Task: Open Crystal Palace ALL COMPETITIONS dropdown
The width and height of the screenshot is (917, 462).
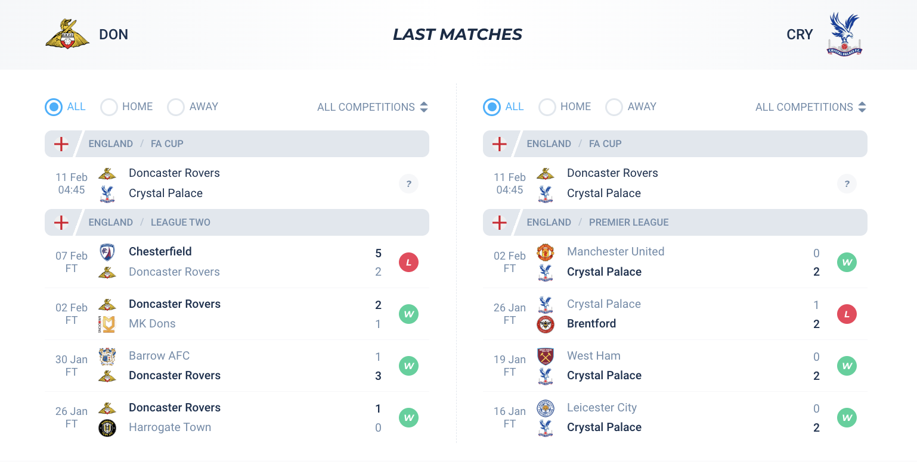Action: tap(811, 107)
